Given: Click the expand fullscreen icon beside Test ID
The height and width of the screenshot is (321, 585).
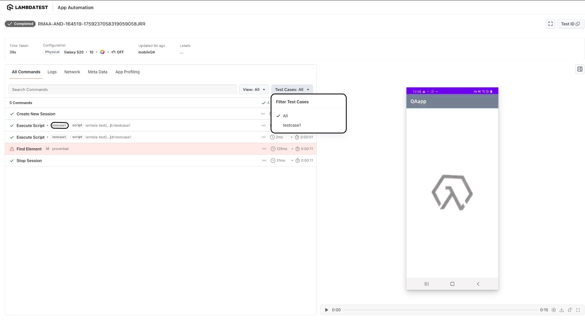Looking at the screenshot, I should [x=550, y=24].
